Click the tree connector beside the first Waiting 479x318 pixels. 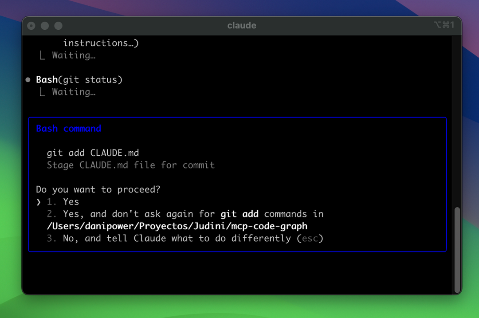(42, 55)
